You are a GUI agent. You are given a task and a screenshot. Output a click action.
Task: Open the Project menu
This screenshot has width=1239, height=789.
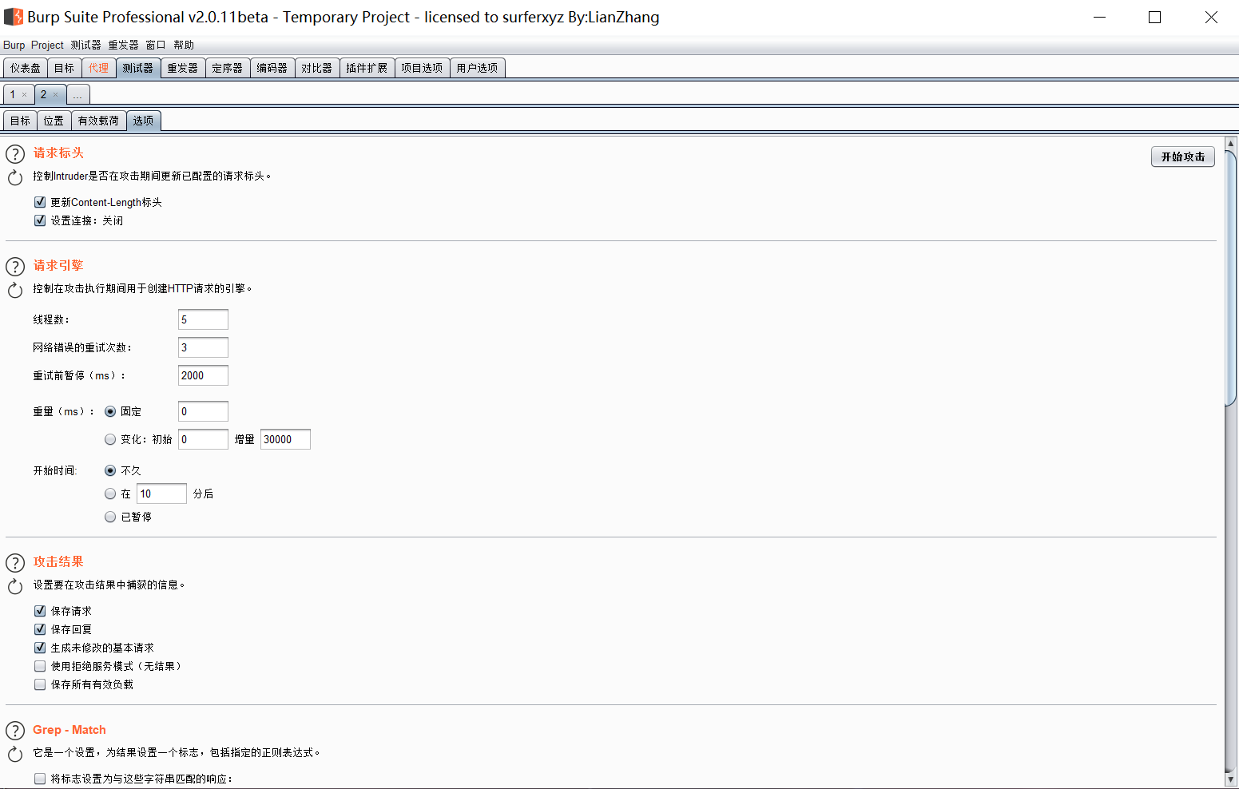click(x=47, y=45)
